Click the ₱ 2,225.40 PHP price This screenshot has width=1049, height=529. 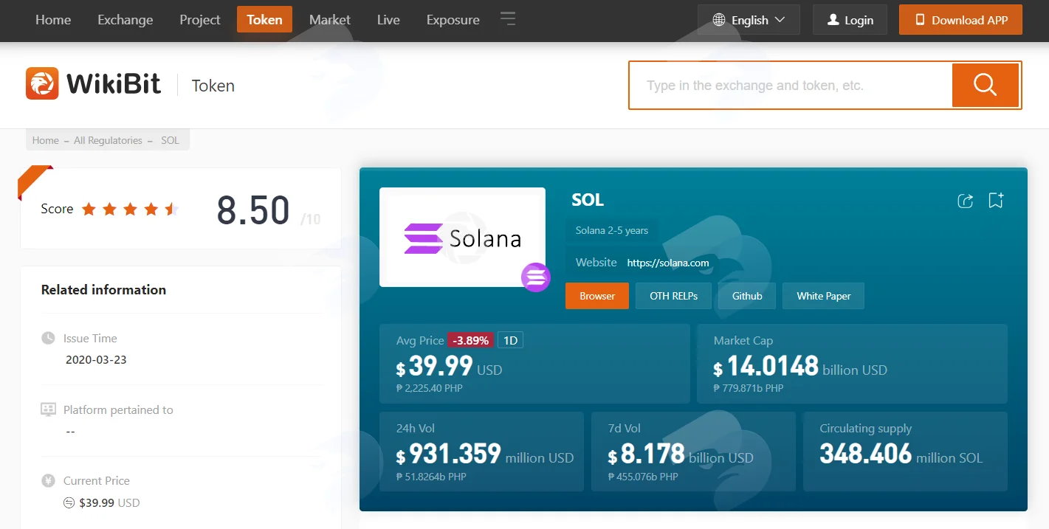(x=430, y=388)
